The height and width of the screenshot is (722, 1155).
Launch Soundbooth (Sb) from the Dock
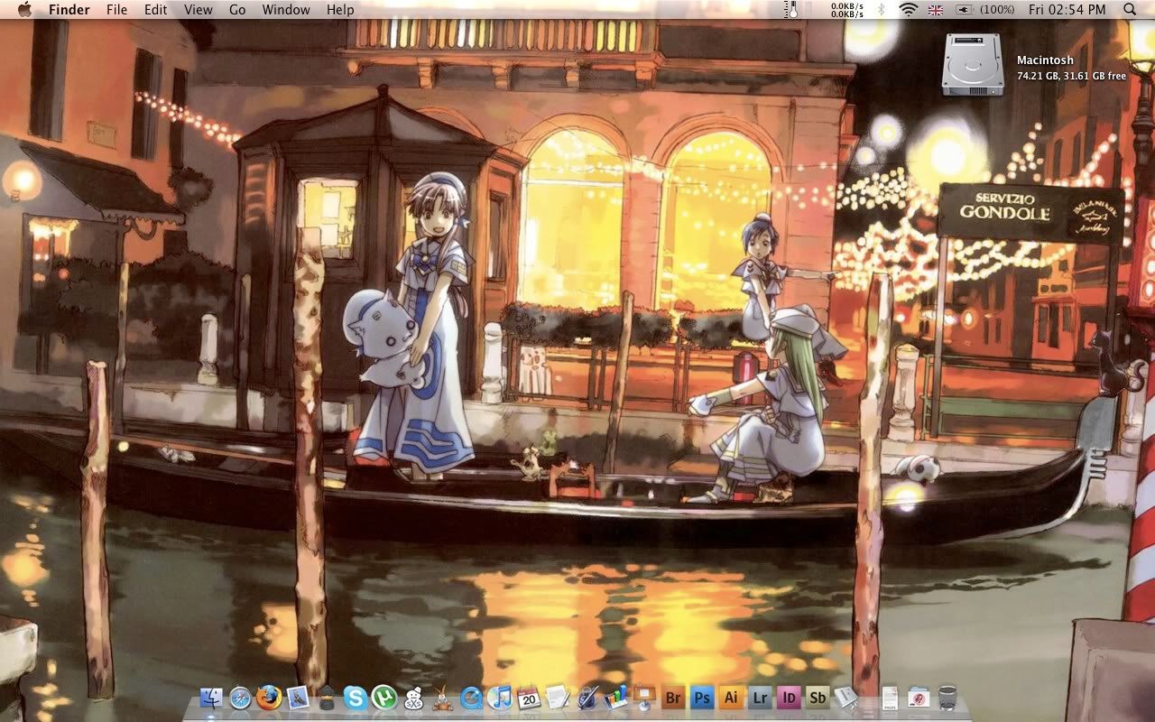pyautogui.click(x=818, y=698)
